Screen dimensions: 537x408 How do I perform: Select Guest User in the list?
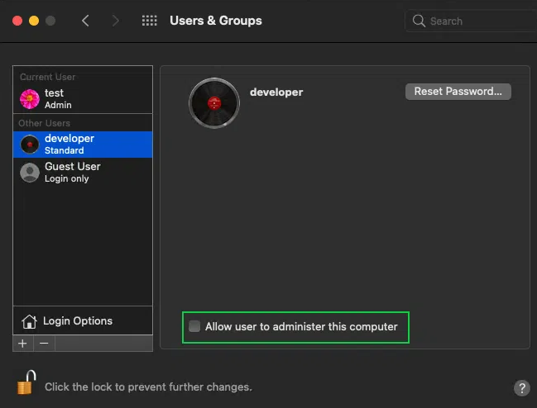click(83, 172)
